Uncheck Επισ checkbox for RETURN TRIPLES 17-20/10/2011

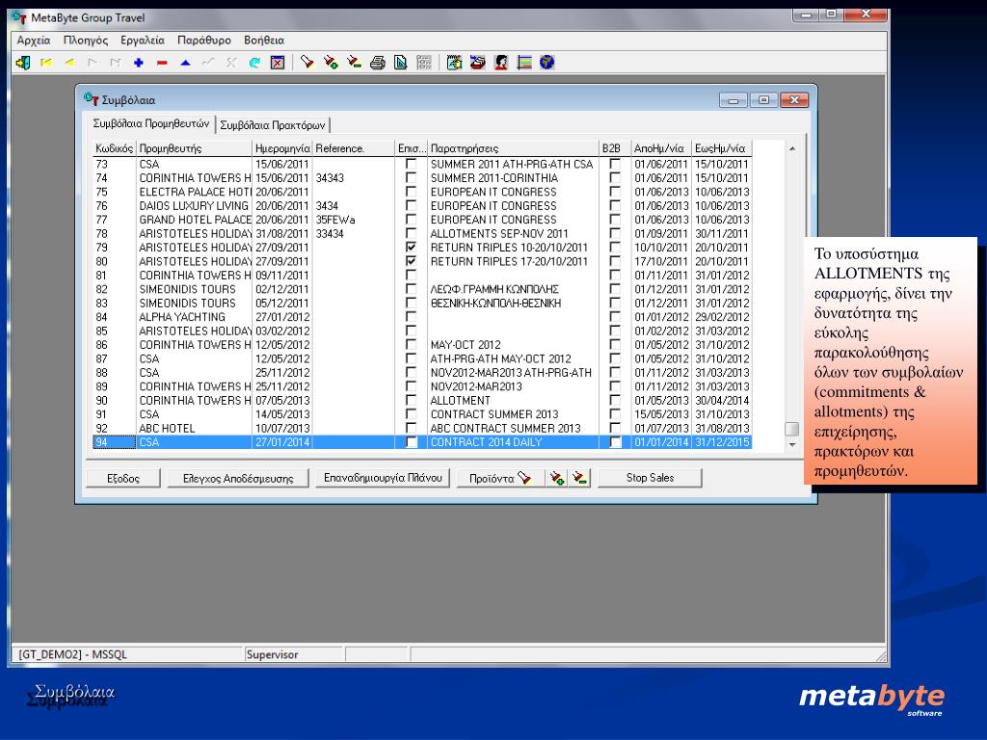click(411, 261)
